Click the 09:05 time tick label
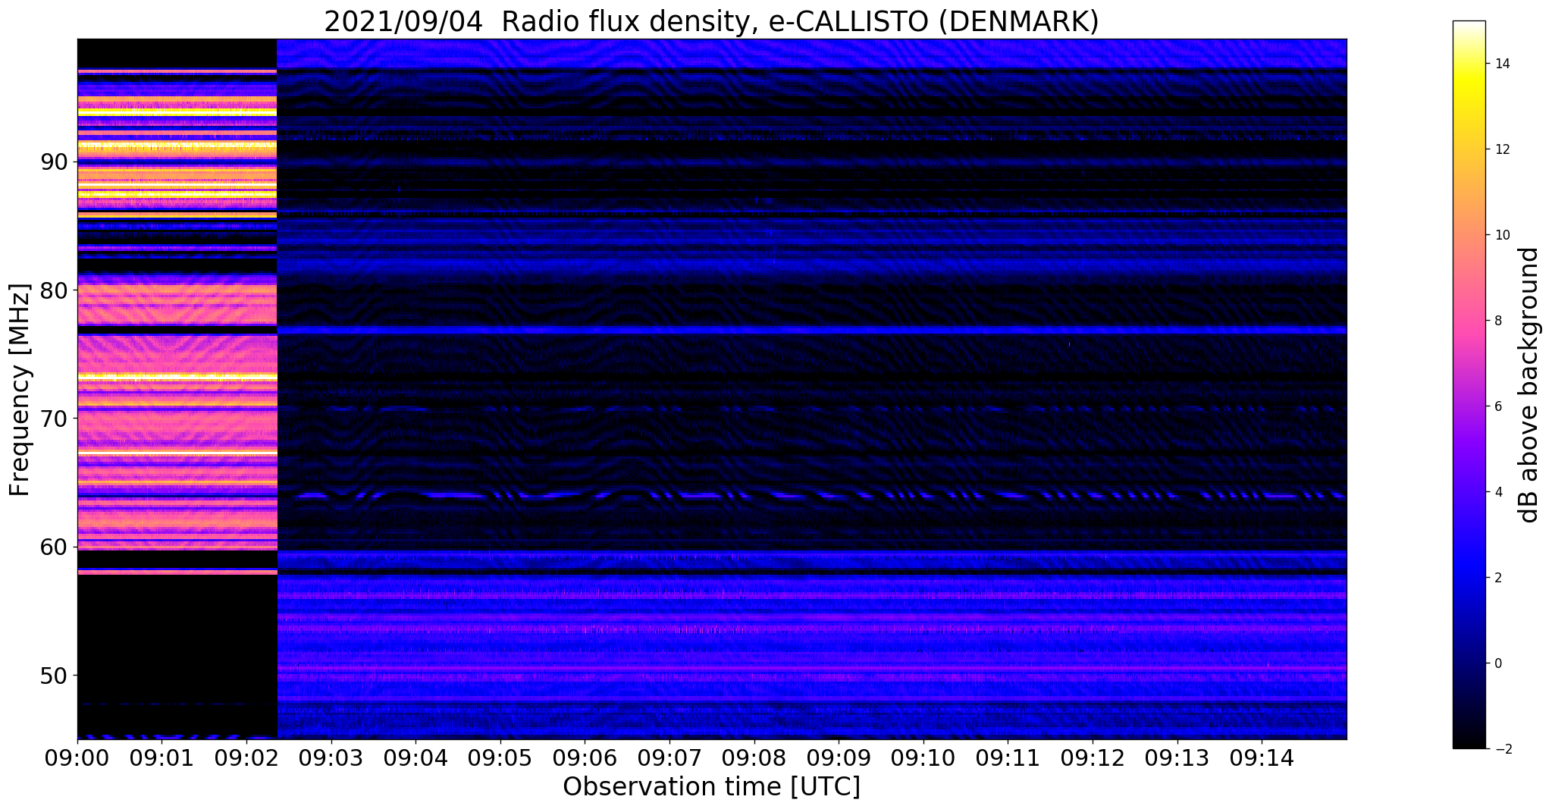The height and width of the screenshot is (809, 1552). pos(500,757)
